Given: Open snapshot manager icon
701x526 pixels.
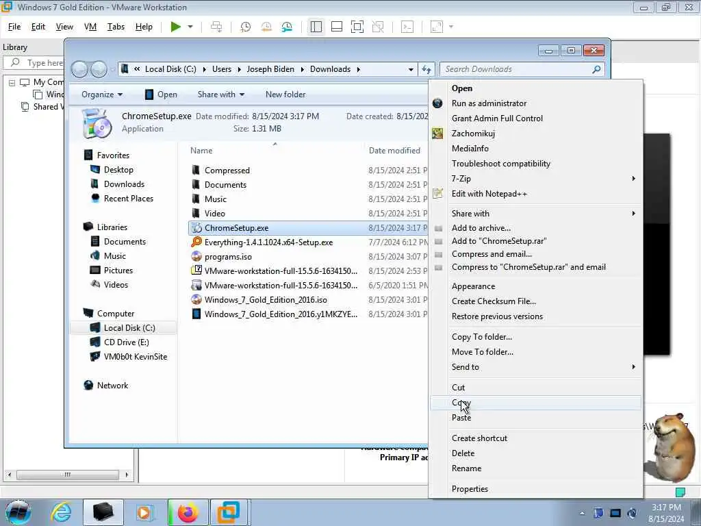Looking at the screenshot, I should pos(287,27).
